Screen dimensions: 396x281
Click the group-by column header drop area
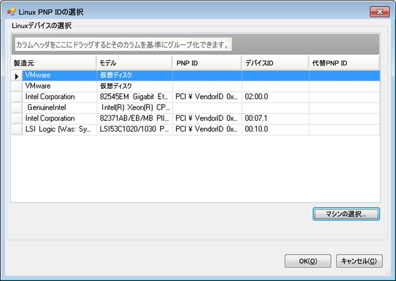[195, 44]
